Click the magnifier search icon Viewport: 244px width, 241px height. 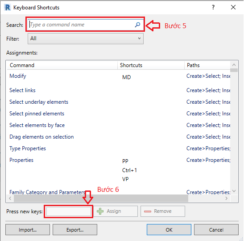tap(137, 25)
